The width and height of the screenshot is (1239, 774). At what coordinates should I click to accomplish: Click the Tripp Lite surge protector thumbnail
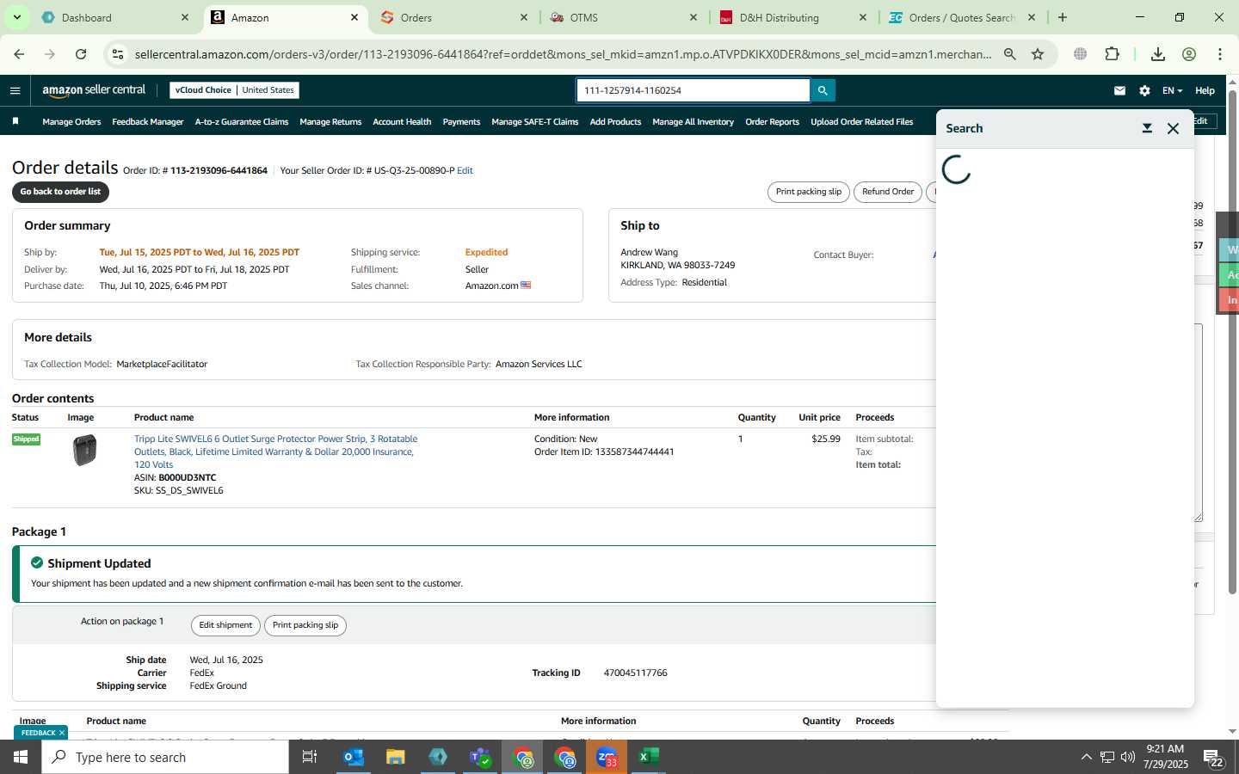coord(84,450)
